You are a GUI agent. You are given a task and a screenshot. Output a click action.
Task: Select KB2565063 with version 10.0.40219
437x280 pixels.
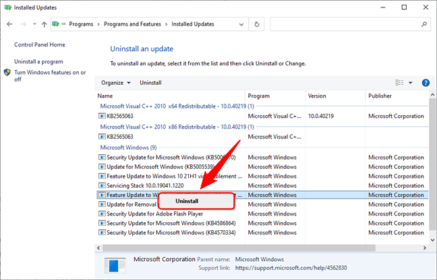click(x=262, y=116)
